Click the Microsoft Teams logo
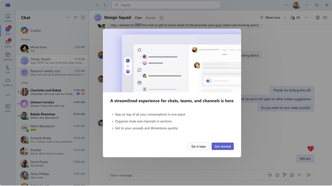The width and height of the screenshot is (332, 186). coord(8,5)
